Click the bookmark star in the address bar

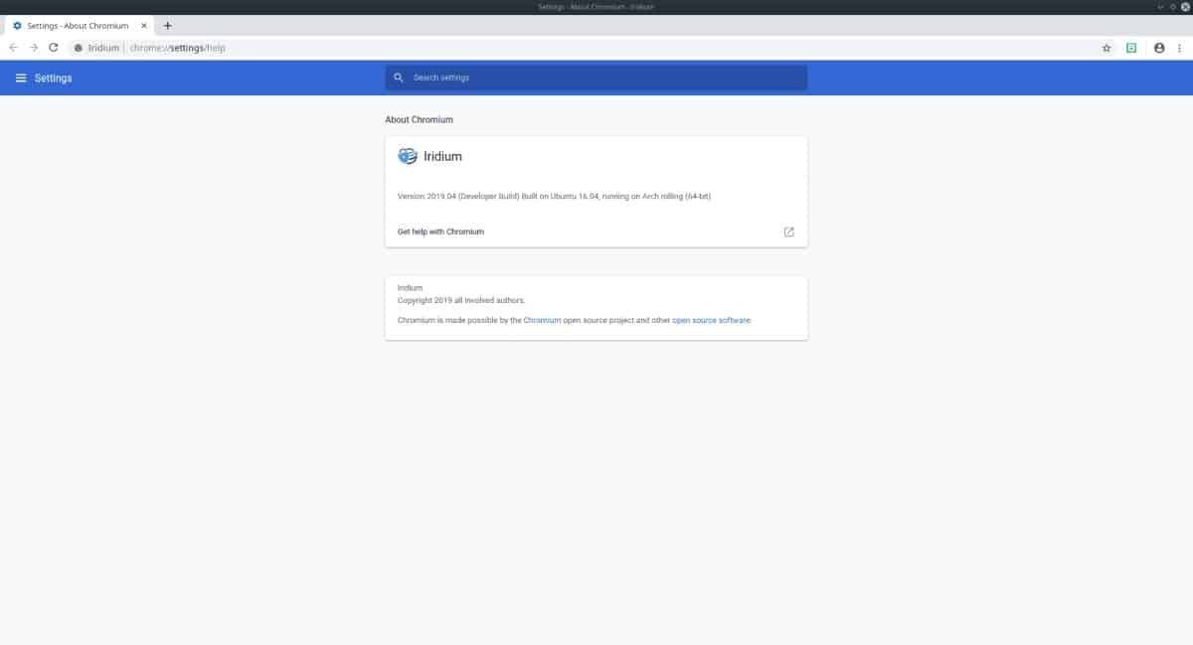(x=1106, y=47)
